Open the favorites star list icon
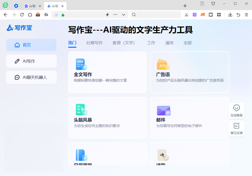 click(46, 15)
